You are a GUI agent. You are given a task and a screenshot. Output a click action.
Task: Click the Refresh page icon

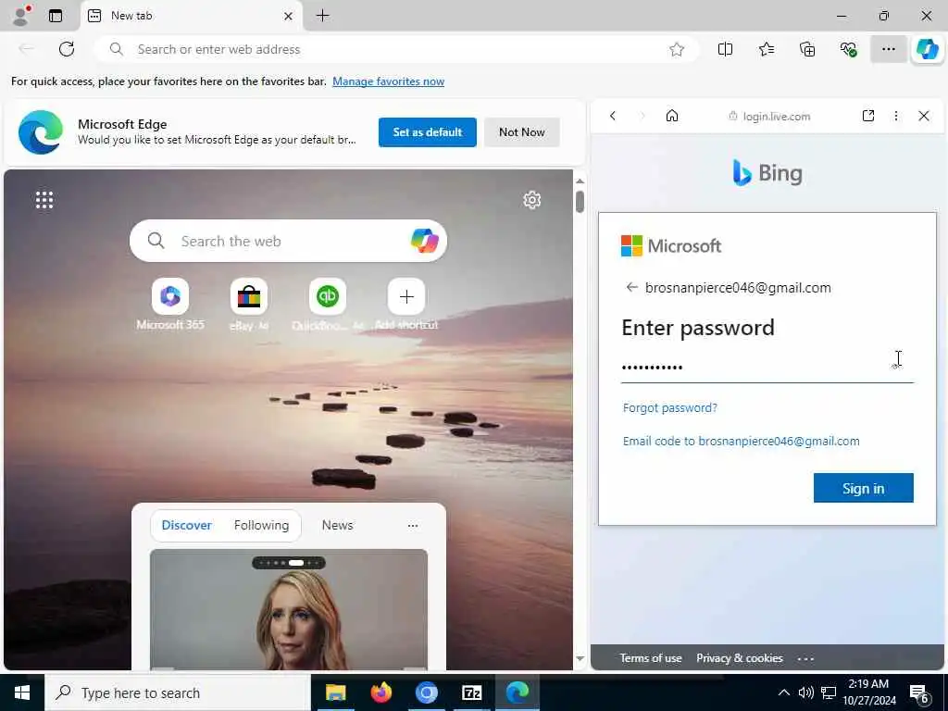tap(67, 49)
